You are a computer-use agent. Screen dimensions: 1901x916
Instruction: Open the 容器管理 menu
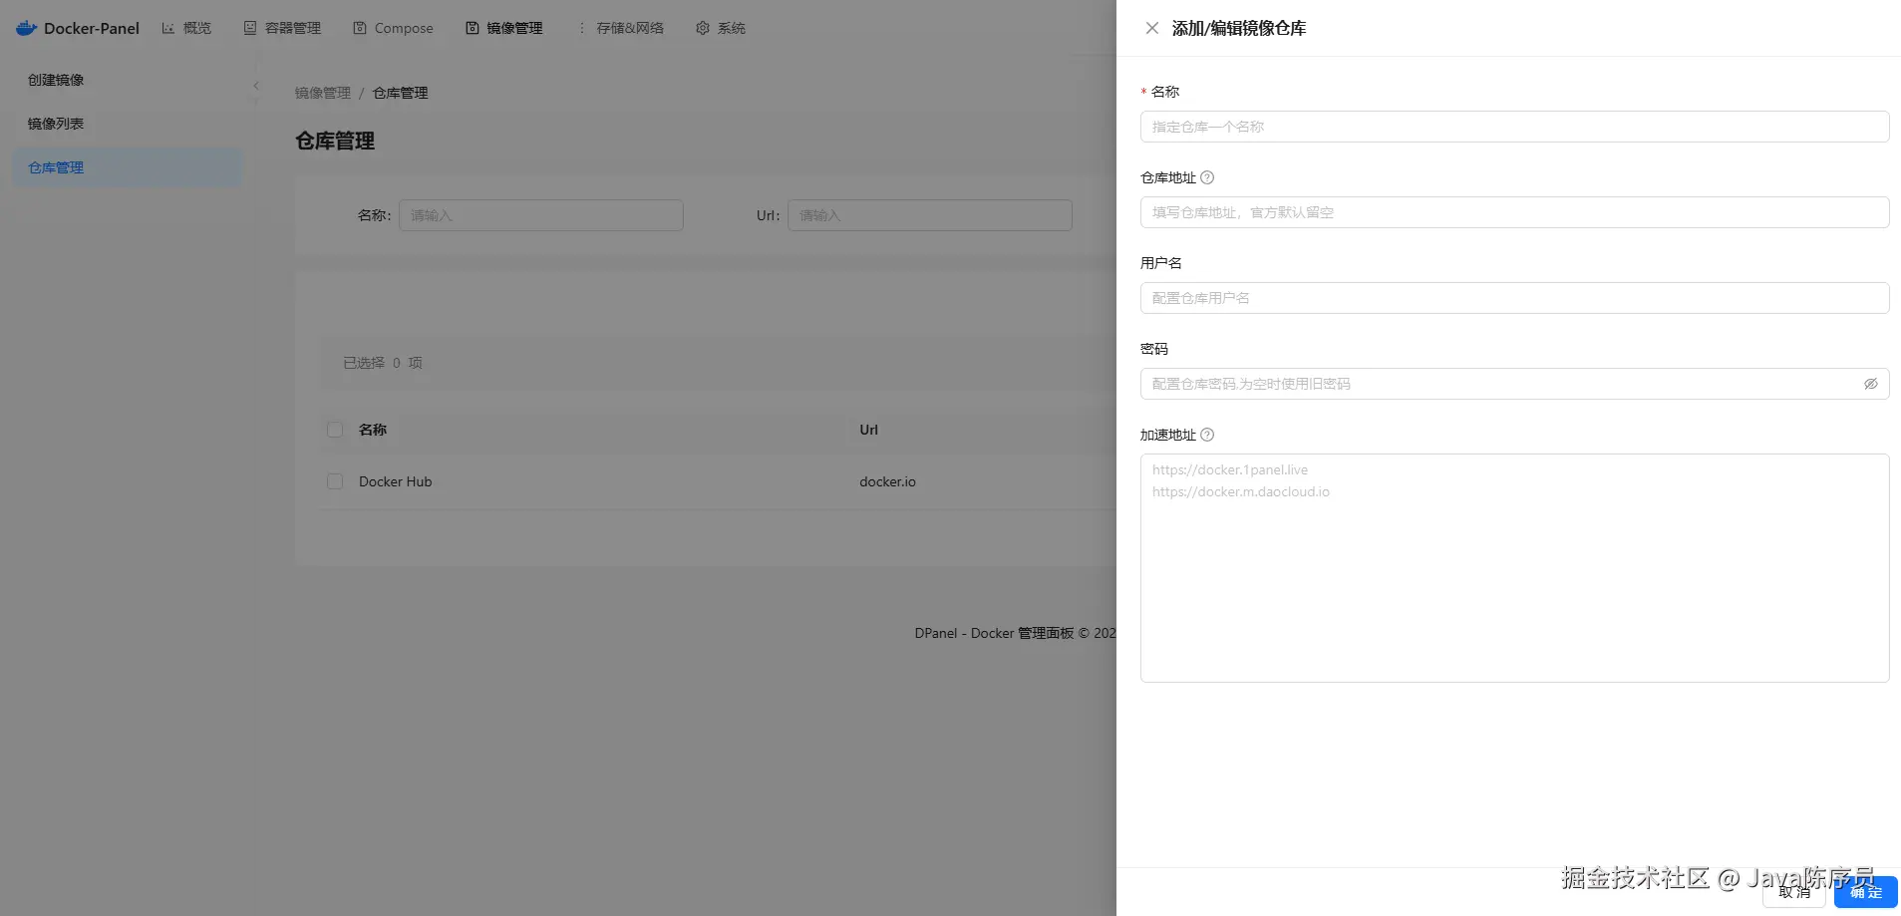point(282,28)
